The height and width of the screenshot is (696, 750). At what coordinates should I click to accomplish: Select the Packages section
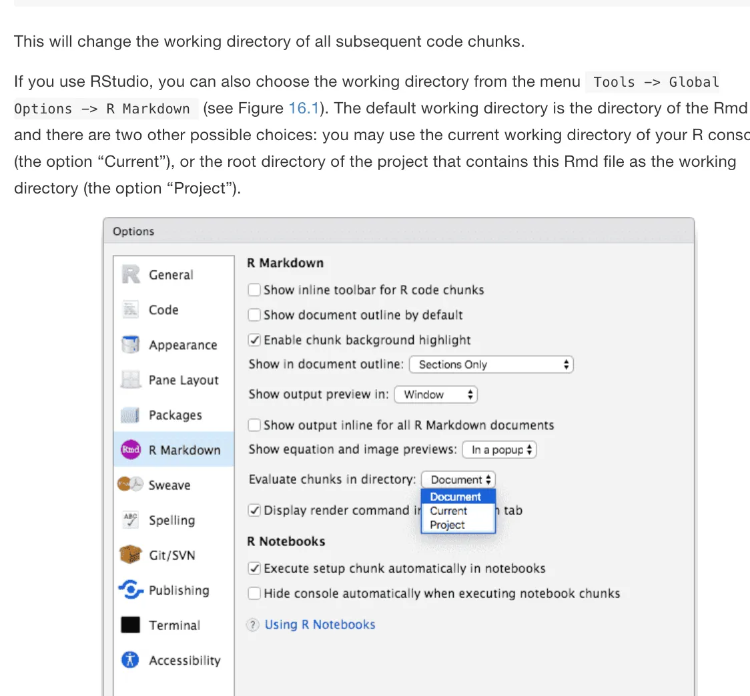173,414
